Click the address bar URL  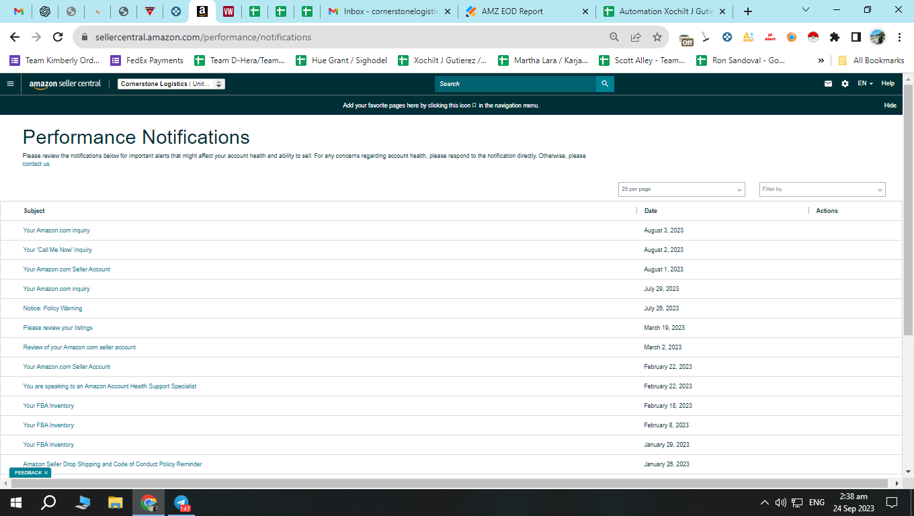[204, 37]
